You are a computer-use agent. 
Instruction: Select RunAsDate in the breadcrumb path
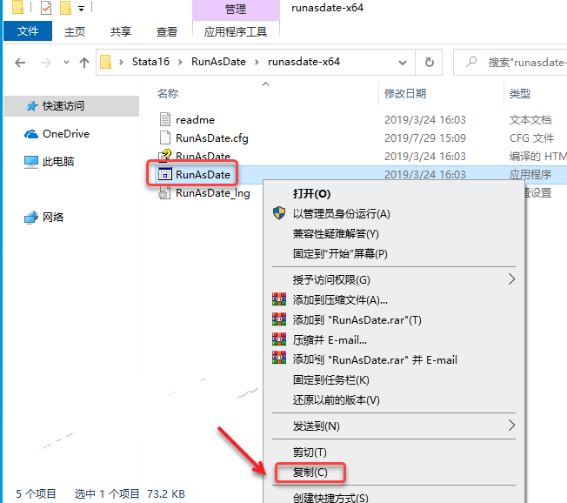218,62
